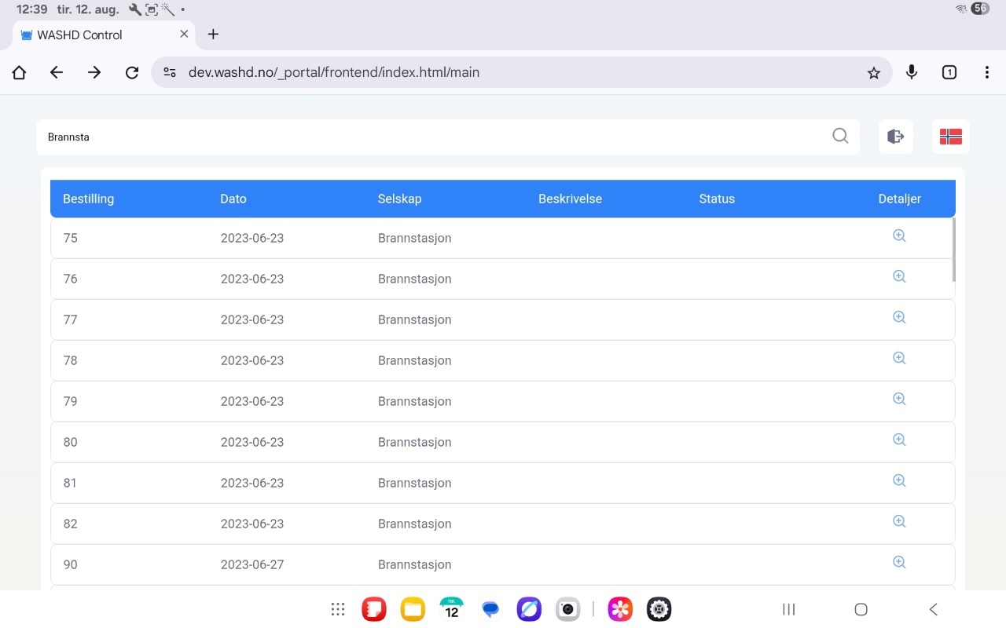This screenshot has width=1006, height=628.
Task: Switch language with Norwegian flag
Action: coord(950,137)
